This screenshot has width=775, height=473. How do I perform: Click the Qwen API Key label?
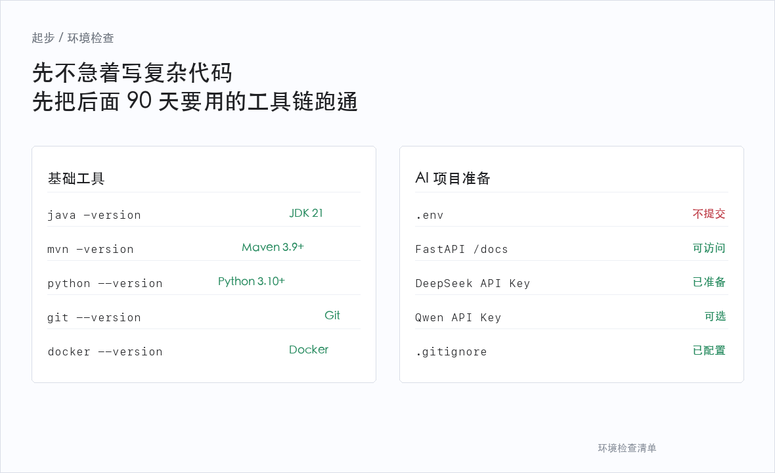458,317
